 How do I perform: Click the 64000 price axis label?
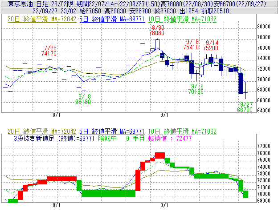click(264, 111)
